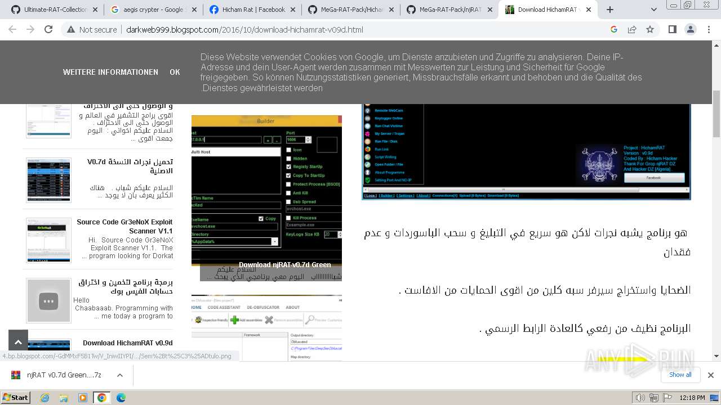Click the address bar URL
Viewport: 721px width, 405px height.
tap(244, 30)
